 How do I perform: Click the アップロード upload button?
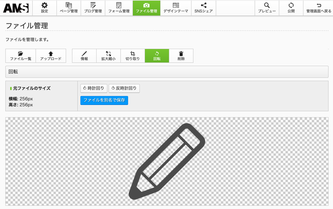click(50, 56)
